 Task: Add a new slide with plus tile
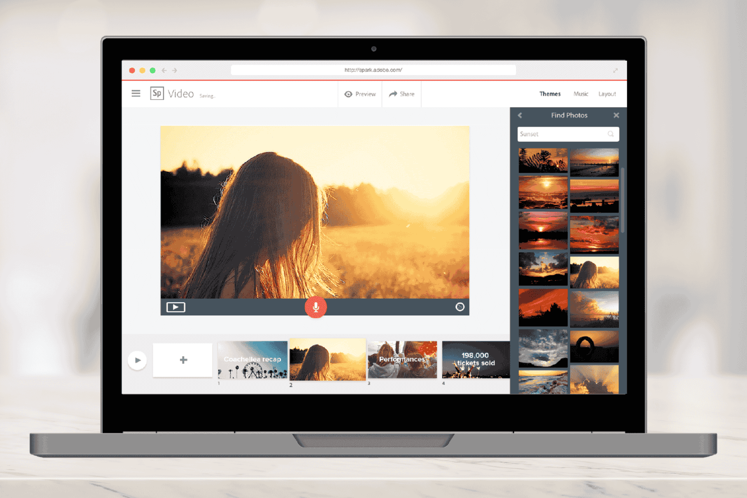(x=183, y=360)
